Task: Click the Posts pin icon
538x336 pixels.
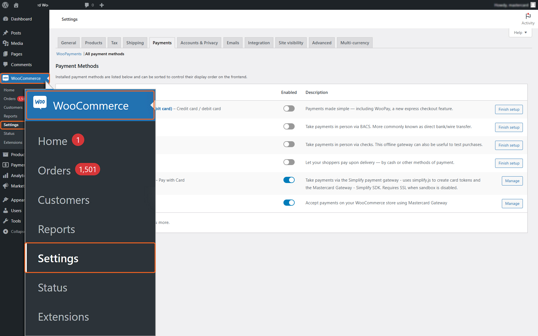Action: pyautogui.click(x=6, y=33)
